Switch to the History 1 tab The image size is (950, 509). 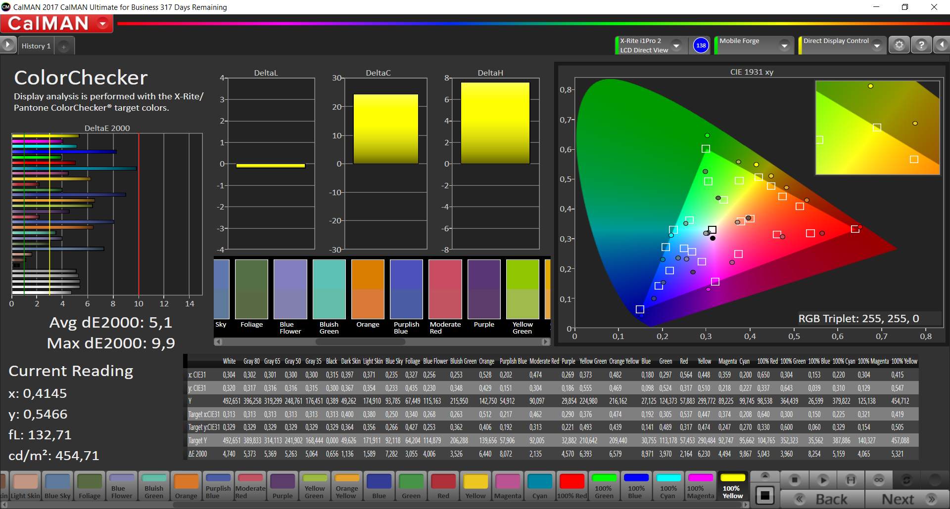[36, 46]
